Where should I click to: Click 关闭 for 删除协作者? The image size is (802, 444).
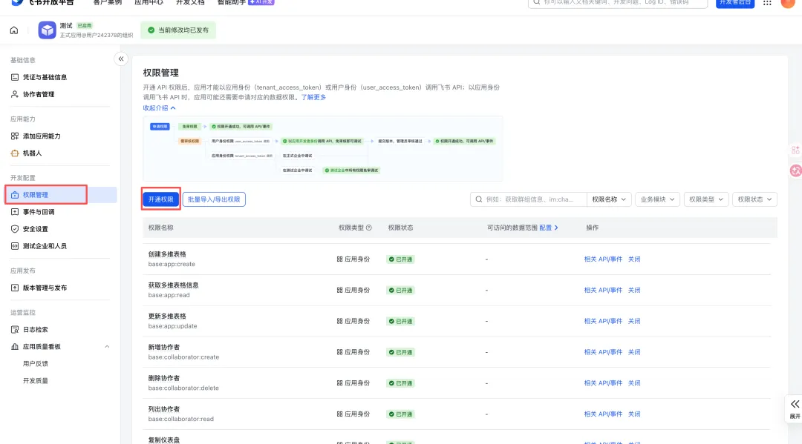click(x=634, y=383)
